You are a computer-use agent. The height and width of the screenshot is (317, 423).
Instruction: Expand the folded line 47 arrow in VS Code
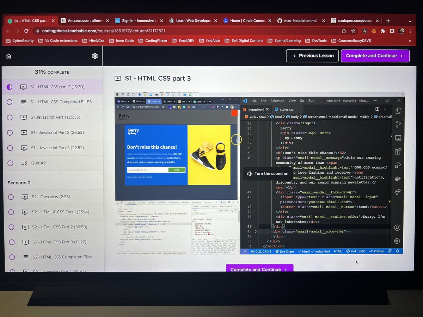tap(256, 231)
